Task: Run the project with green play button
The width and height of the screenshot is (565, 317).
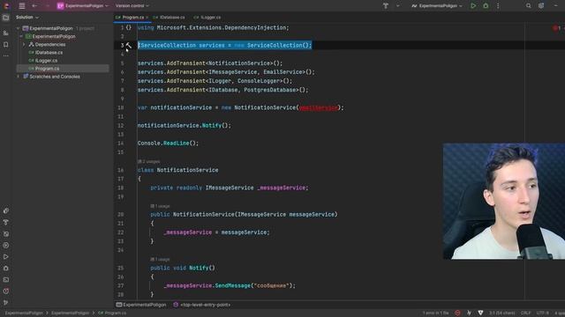Action: pos(473,6)
